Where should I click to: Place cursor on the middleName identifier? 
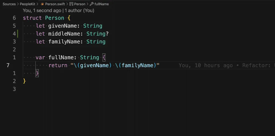[x=64, y=34]
